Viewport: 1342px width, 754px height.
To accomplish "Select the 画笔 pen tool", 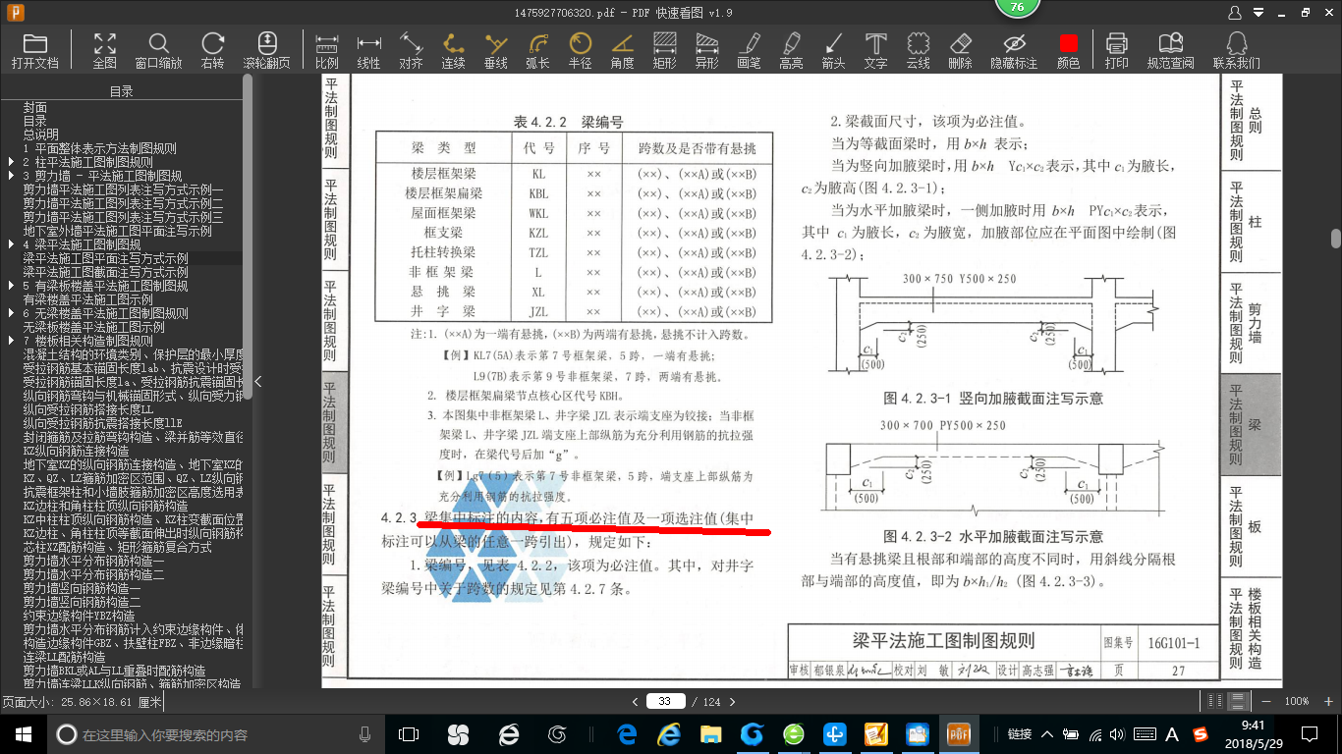I will [749, 50].
